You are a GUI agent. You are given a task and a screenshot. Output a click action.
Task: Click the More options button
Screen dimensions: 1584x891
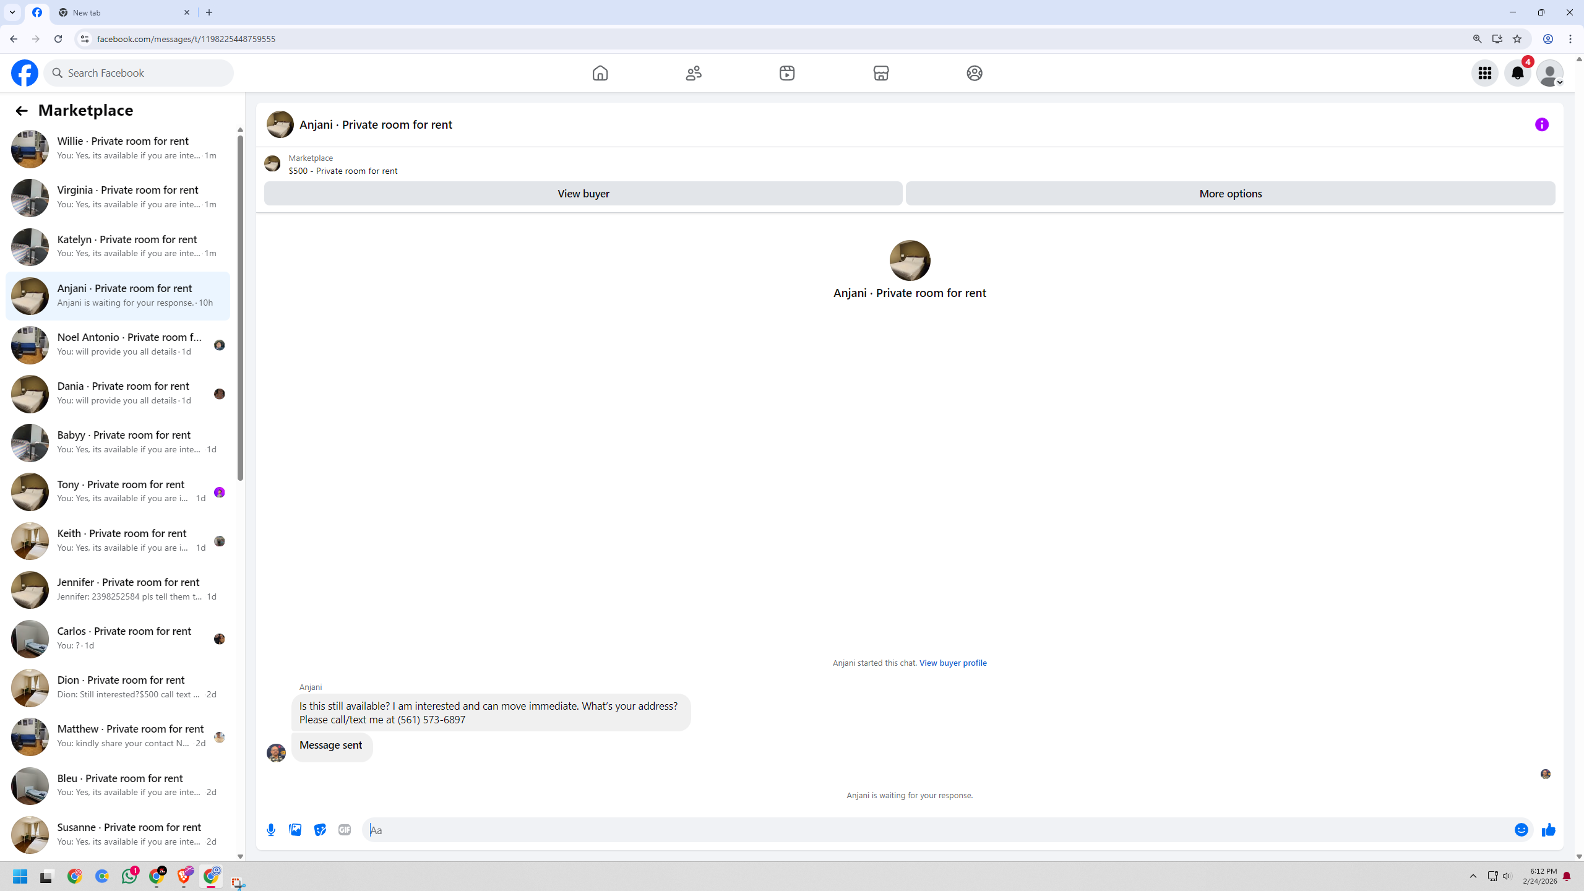coord(1230,194)
